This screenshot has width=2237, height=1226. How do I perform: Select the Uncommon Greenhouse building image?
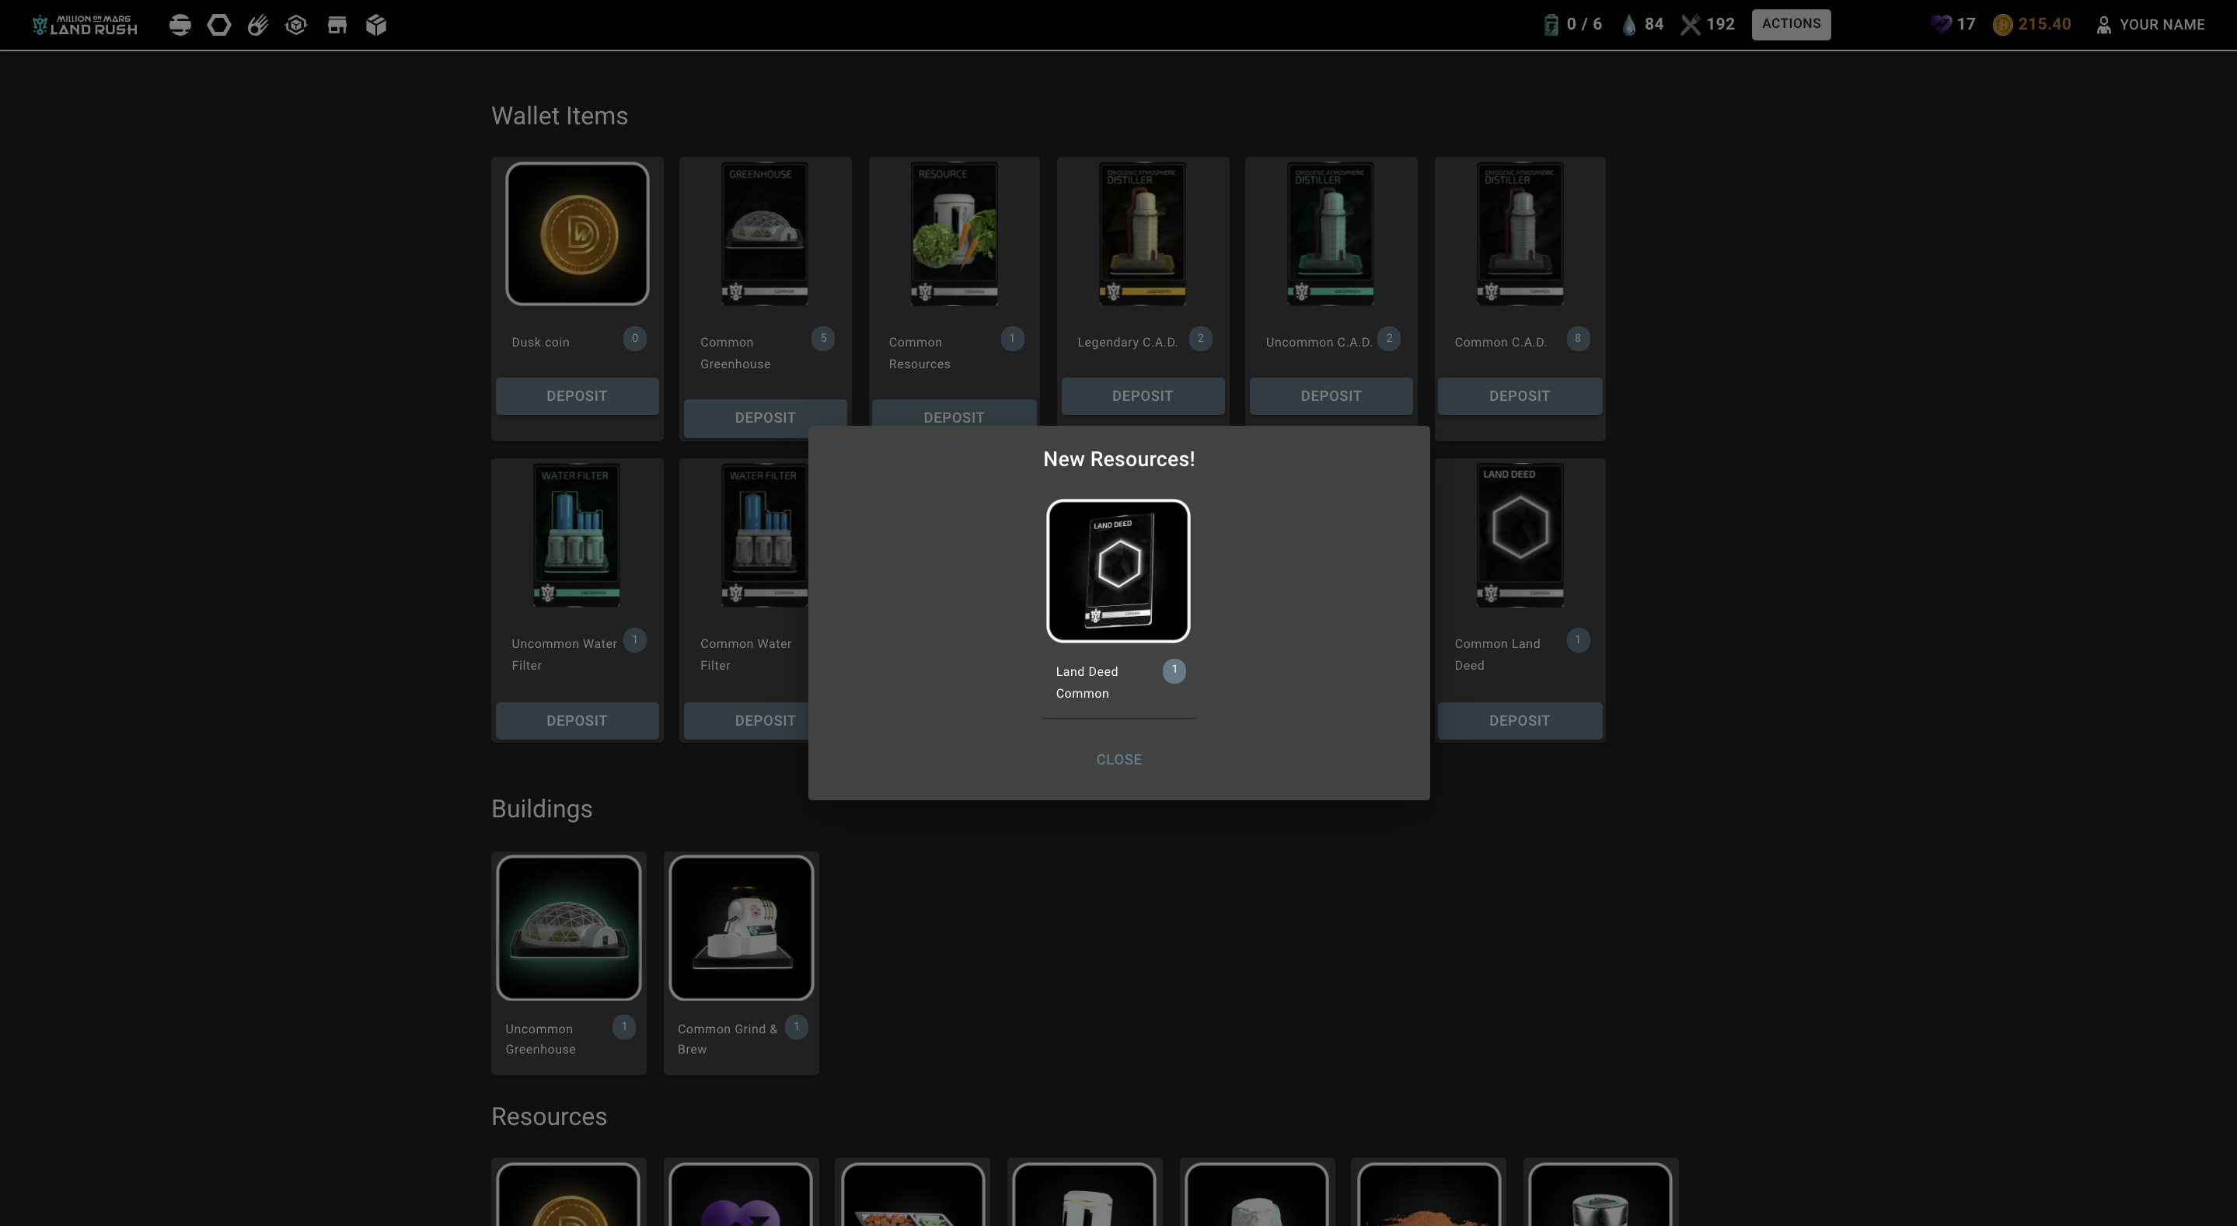click(568, 928)
